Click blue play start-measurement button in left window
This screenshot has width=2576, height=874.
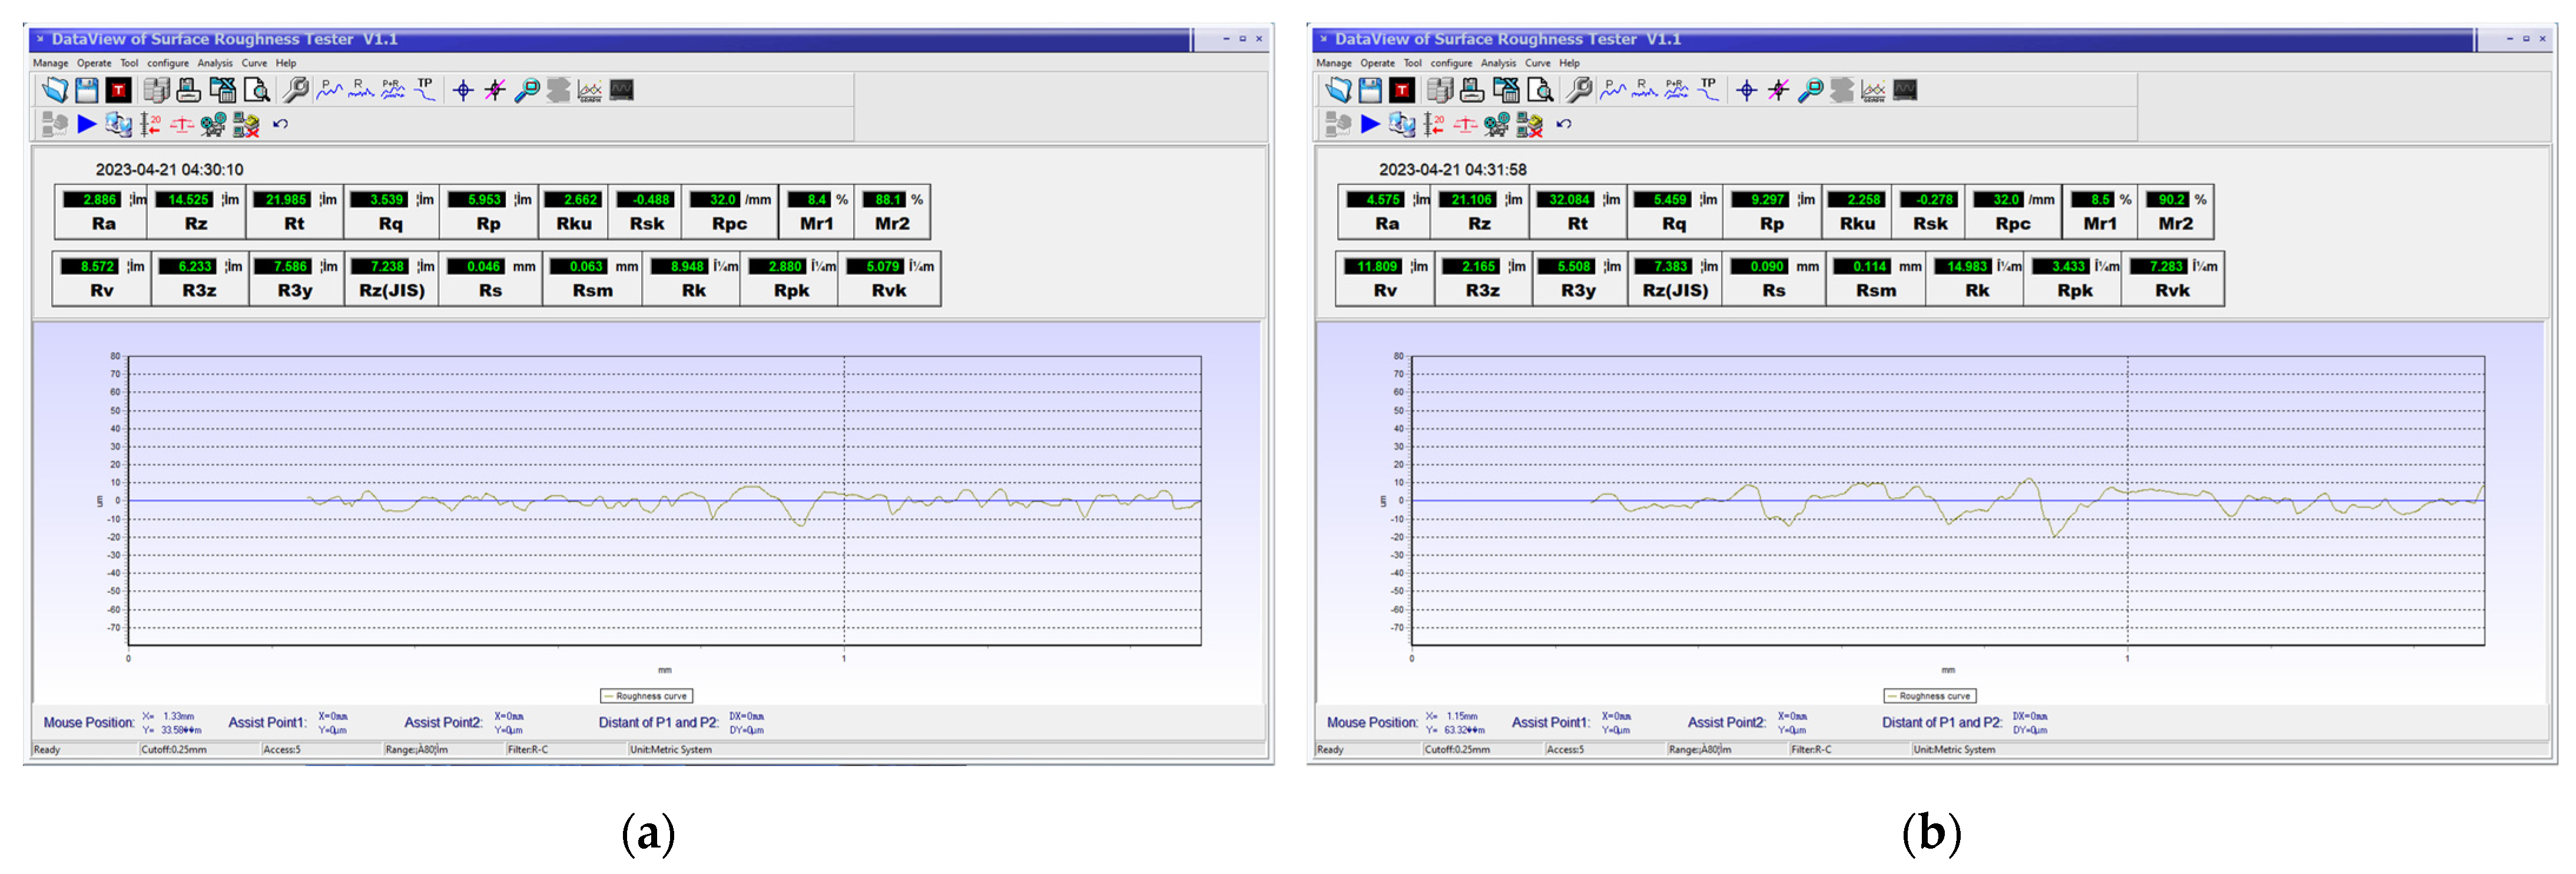pyautogui.click(x=87, y=124)
